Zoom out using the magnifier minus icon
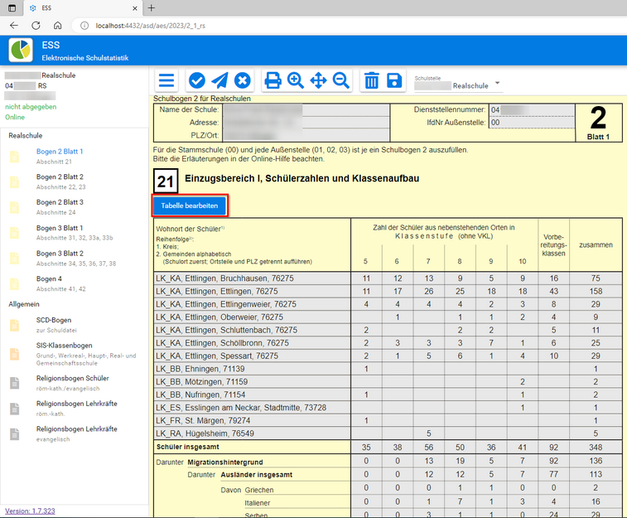This screenshot has height=518, width=627. click(340, 80)
